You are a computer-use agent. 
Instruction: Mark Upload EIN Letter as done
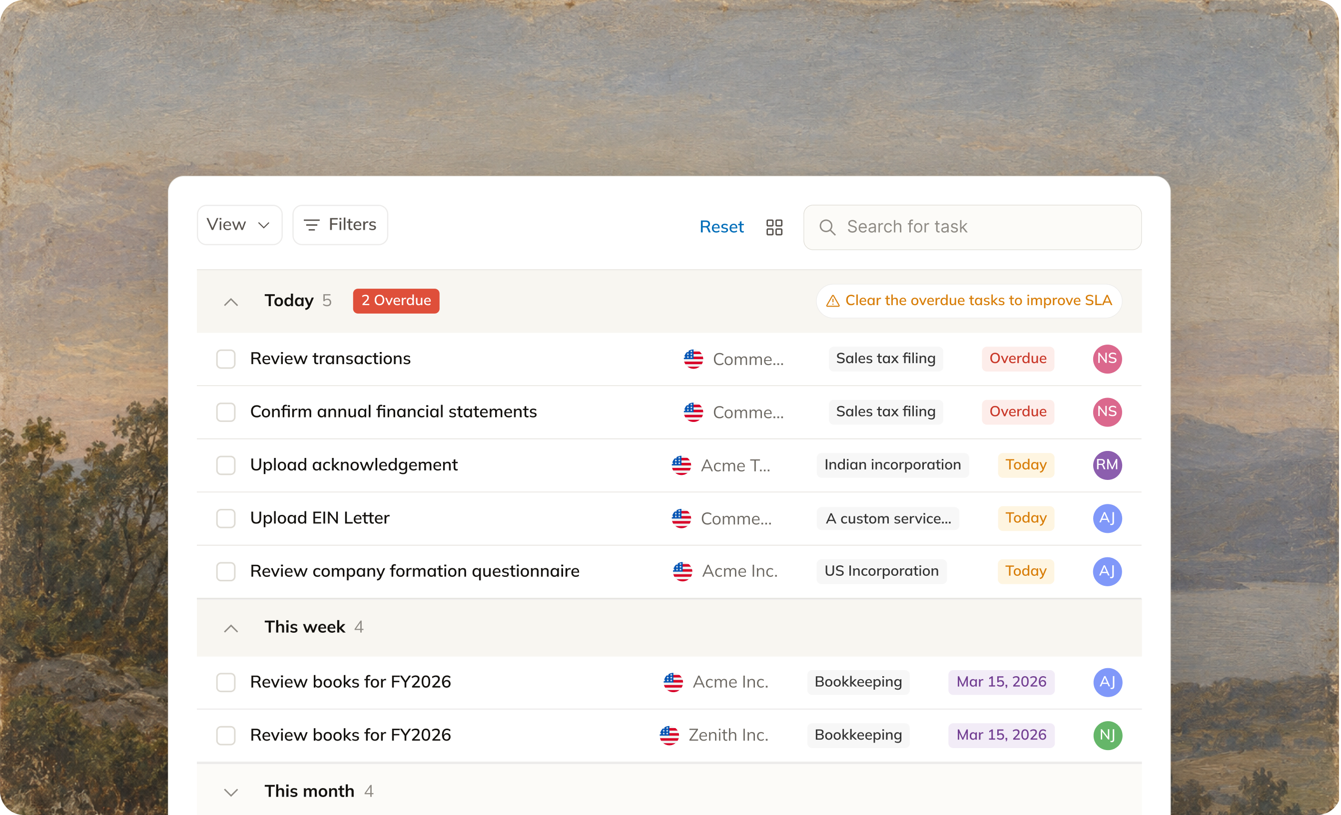(x=225, y=518)
